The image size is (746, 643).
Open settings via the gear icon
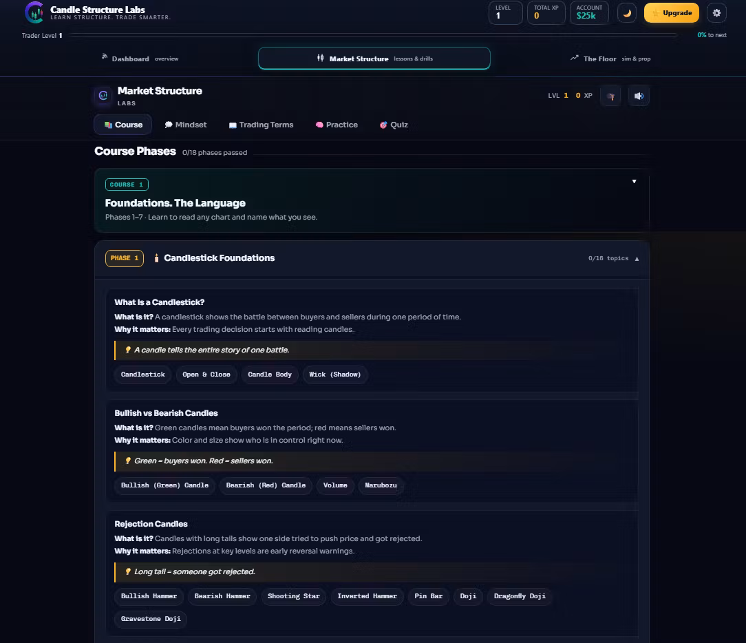(716, 13)
